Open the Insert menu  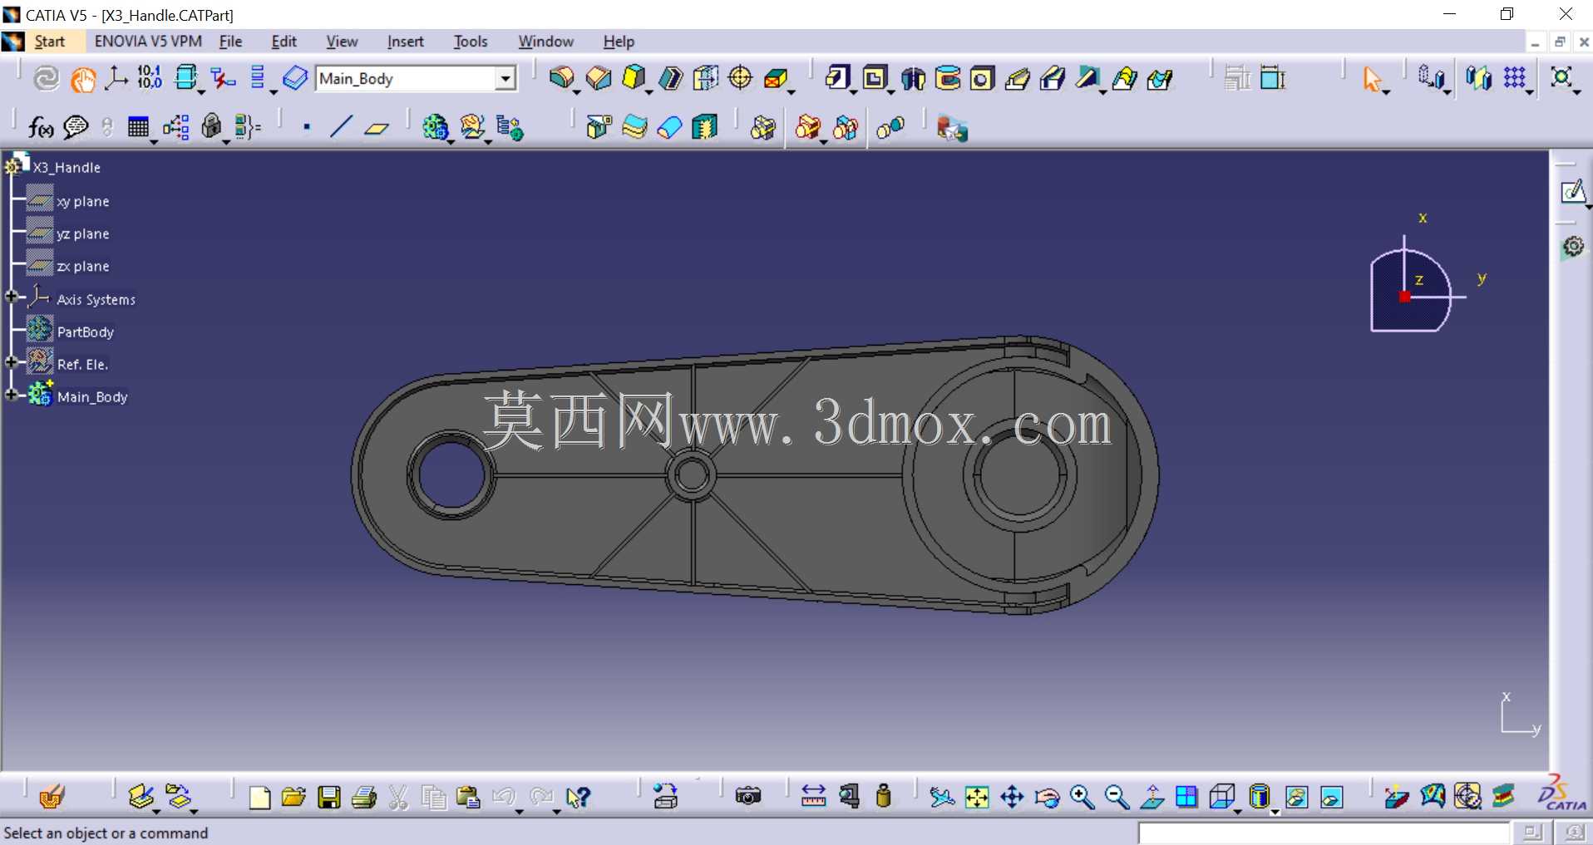[405, 42]
